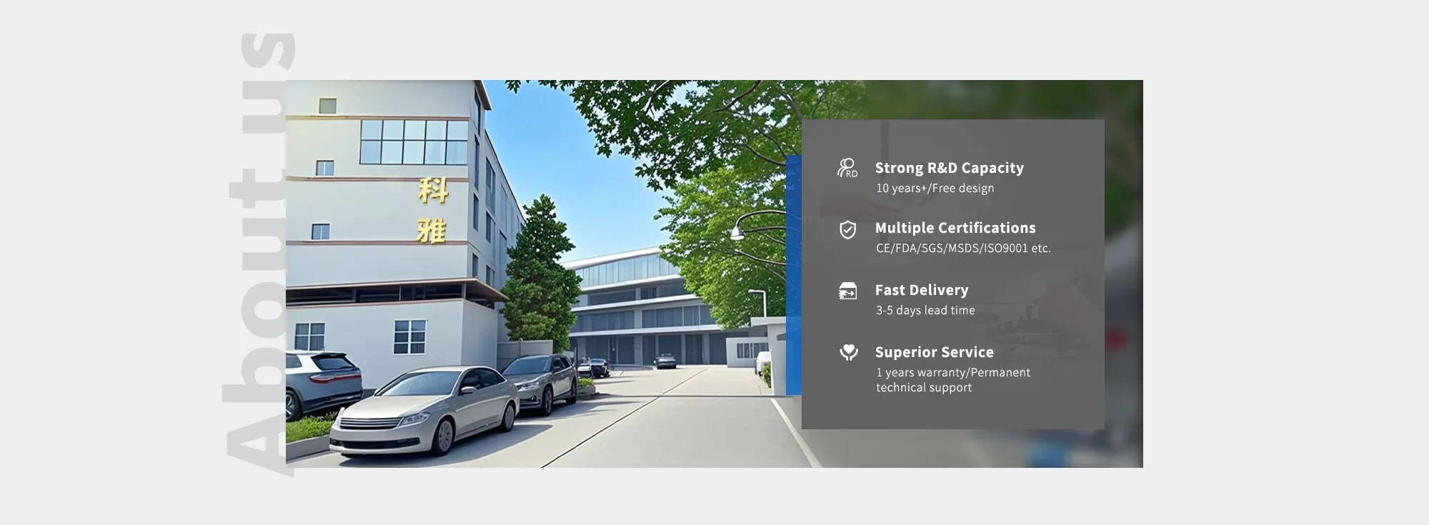This screenshot has height=525, width=1429.
Task: Click the R&D capacity icon
Action: [847, 168]
